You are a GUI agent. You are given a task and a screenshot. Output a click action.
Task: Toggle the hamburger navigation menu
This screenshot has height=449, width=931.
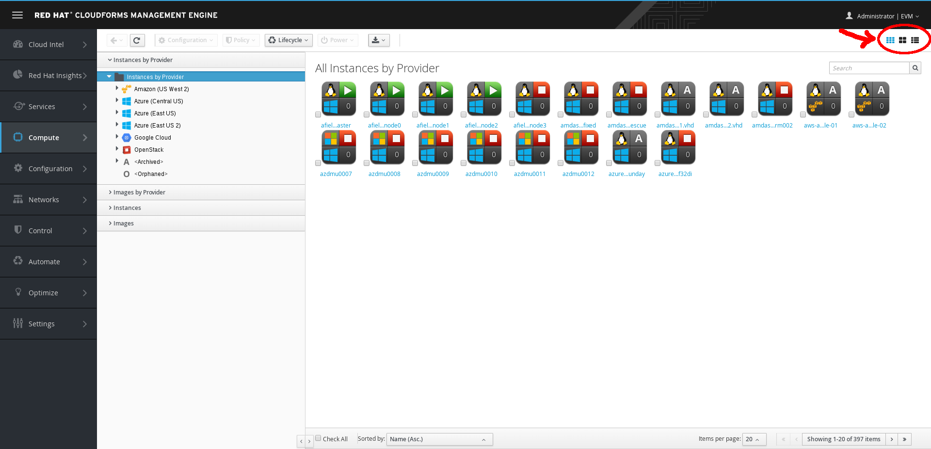(x=17, y=15)
